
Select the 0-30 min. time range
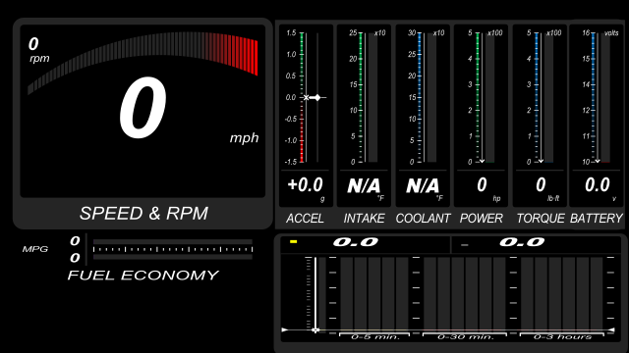pos(465,336)
